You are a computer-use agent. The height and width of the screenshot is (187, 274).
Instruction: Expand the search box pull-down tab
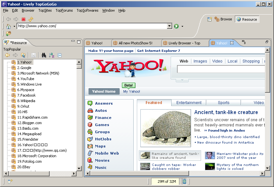(182, 80)
